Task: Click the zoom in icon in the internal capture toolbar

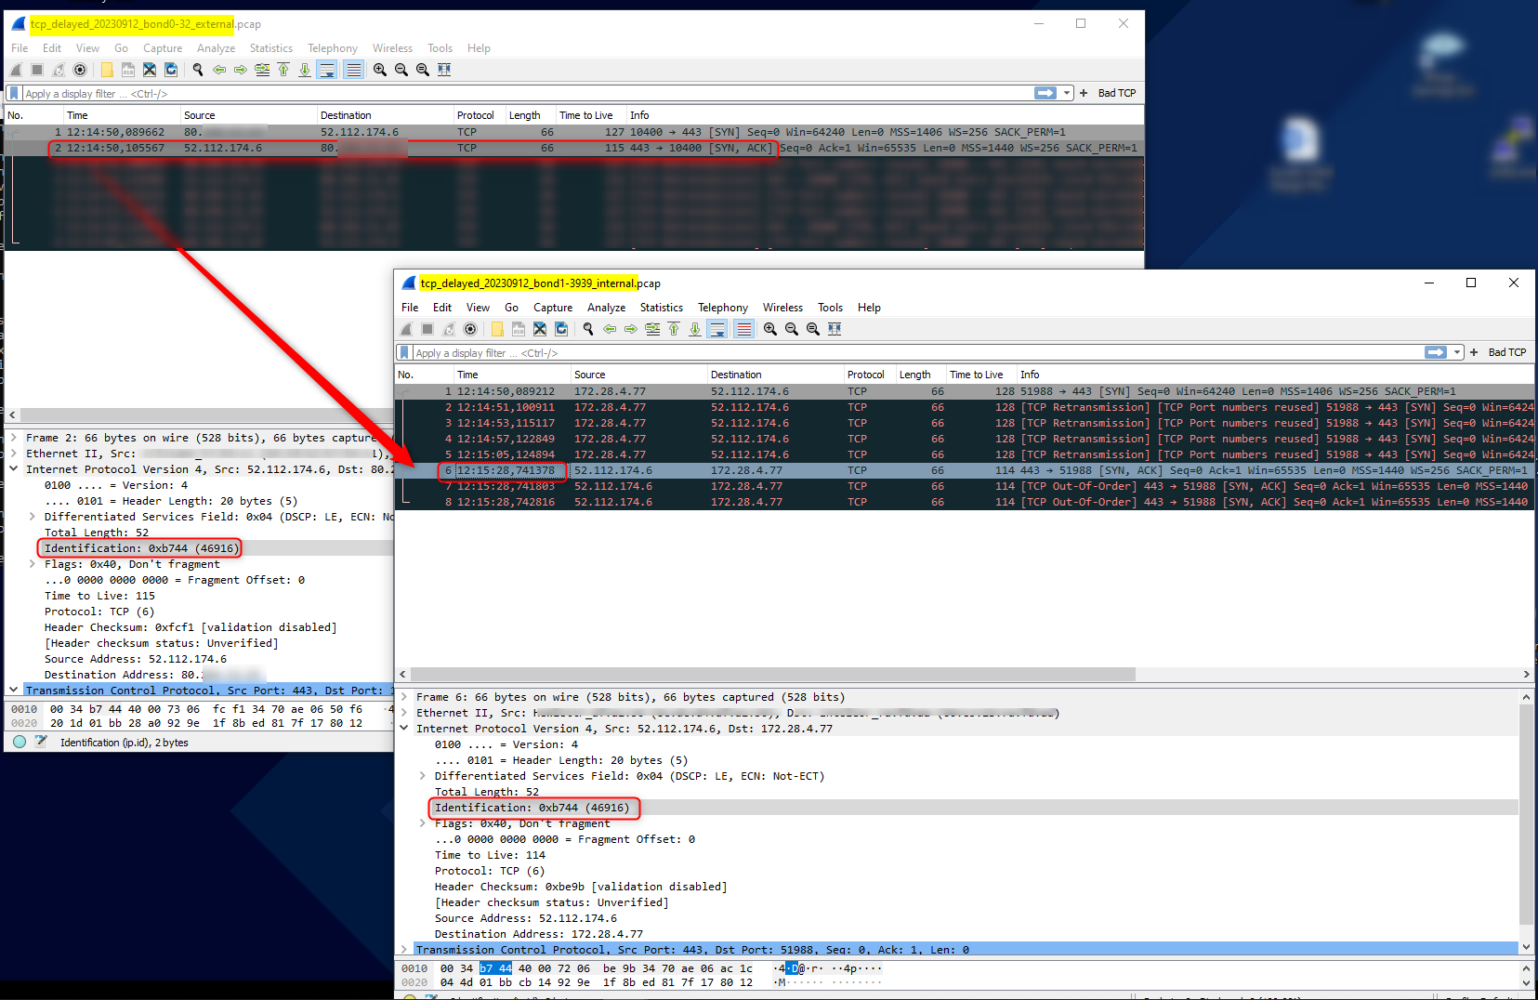Action: tap(769, 328)
